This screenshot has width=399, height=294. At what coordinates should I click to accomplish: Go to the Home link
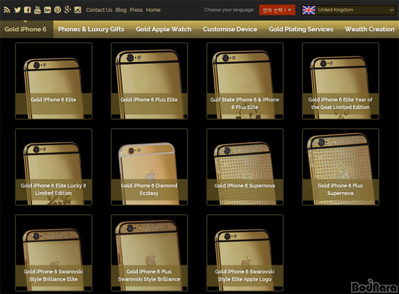tap(153, 10)
